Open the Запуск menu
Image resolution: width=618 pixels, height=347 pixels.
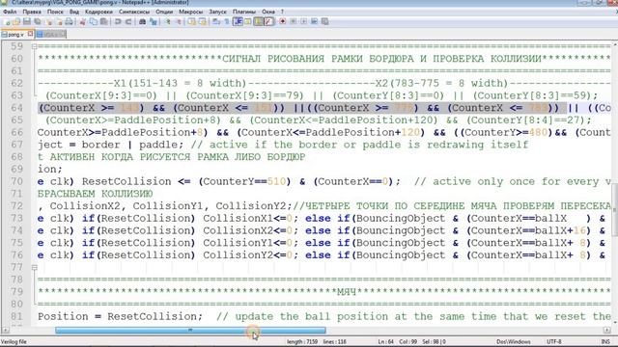coord(217,12)
